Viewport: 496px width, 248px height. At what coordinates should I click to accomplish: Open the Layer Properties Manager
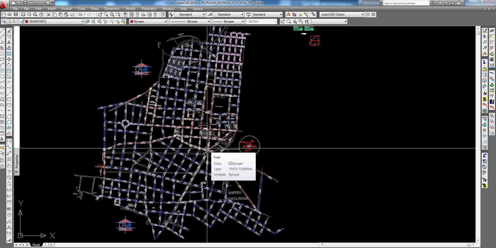tap(4, 21)
